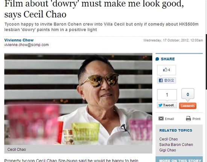207x162 pixels.
Task: Click the Facebook 좋아요 like button
Action: point(166,80)
